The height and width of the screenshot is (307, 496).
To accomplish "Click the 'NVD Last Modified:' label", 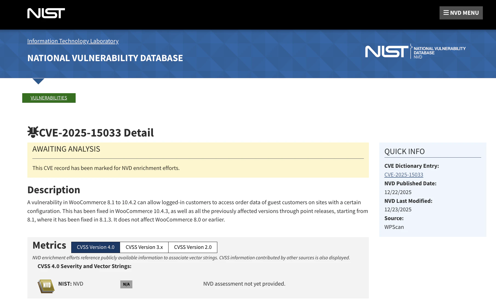I will [x=408, y=201].
